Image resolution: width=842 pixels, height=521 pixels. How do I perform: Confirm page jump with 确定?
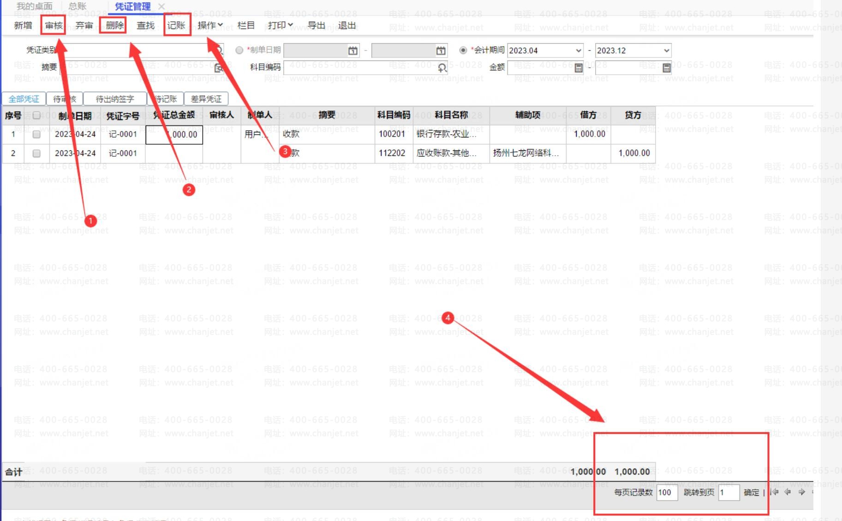click(752, 492)
